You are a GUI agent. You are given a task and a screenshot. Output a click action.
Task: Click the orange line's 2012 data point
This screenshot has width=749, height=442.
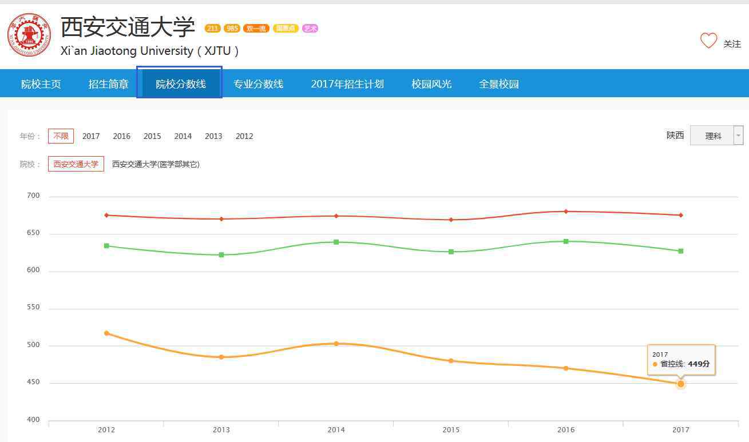106,333
